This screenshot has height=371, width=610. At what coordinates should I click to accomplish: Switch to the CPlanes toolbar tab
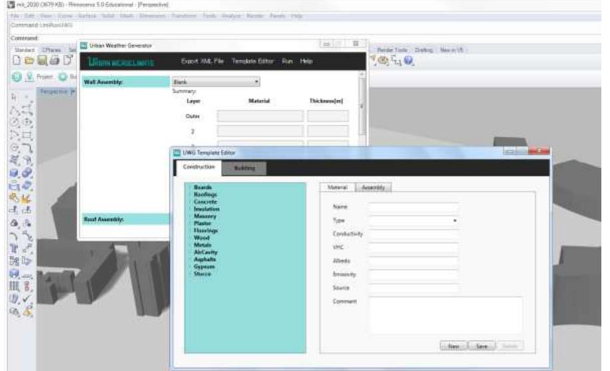point(51,50)
